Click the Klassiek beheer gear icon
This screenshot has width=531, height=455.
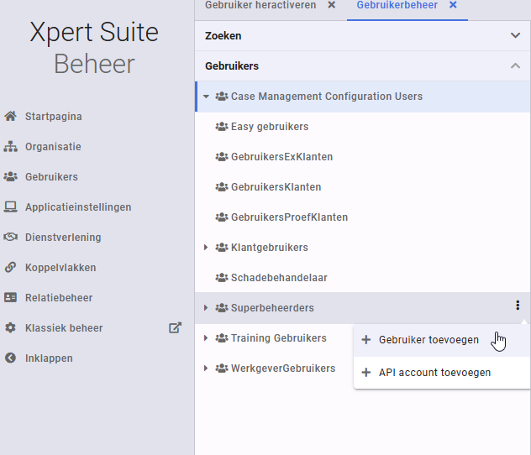tap(10, 327)
